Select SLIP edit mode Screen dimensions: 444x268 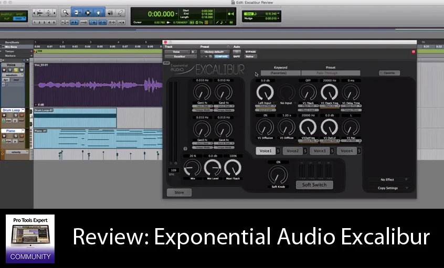(7, 18)
